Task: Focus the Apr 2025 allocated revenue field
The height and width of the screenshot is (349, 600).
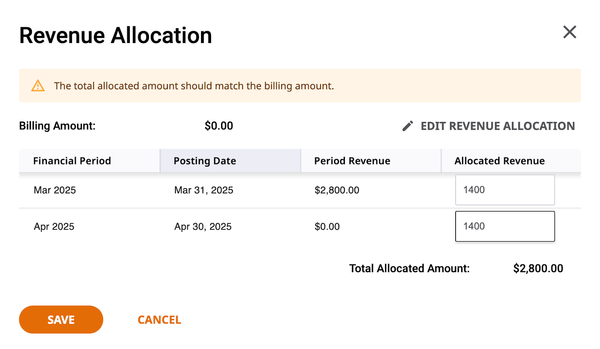Action: click(505, 226)
